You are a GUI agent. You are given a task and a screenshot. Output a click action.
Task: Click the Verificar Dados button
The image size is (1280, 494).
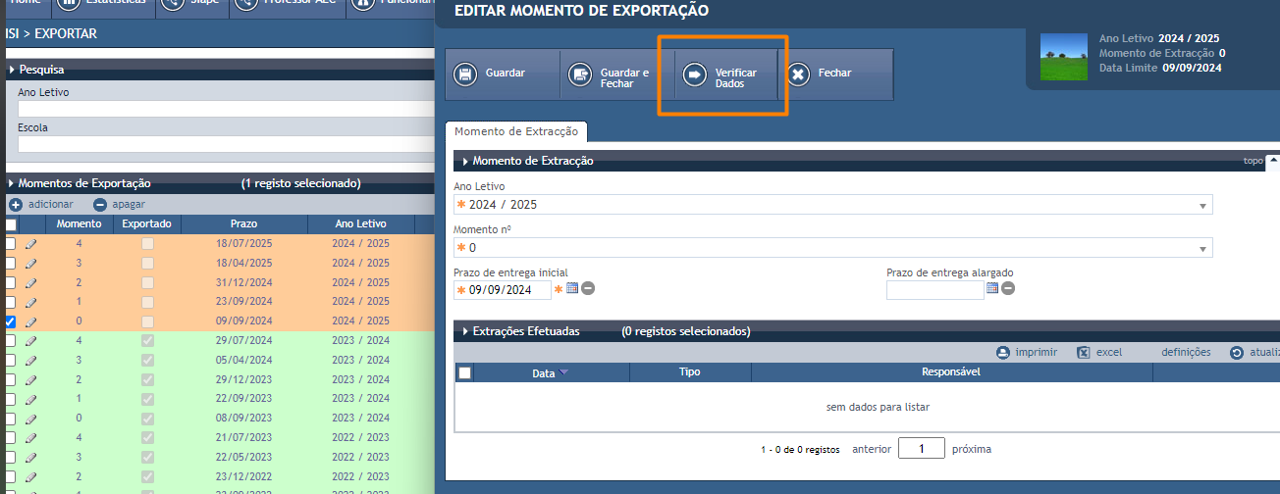pyautogui.click(x=726, y=74)
